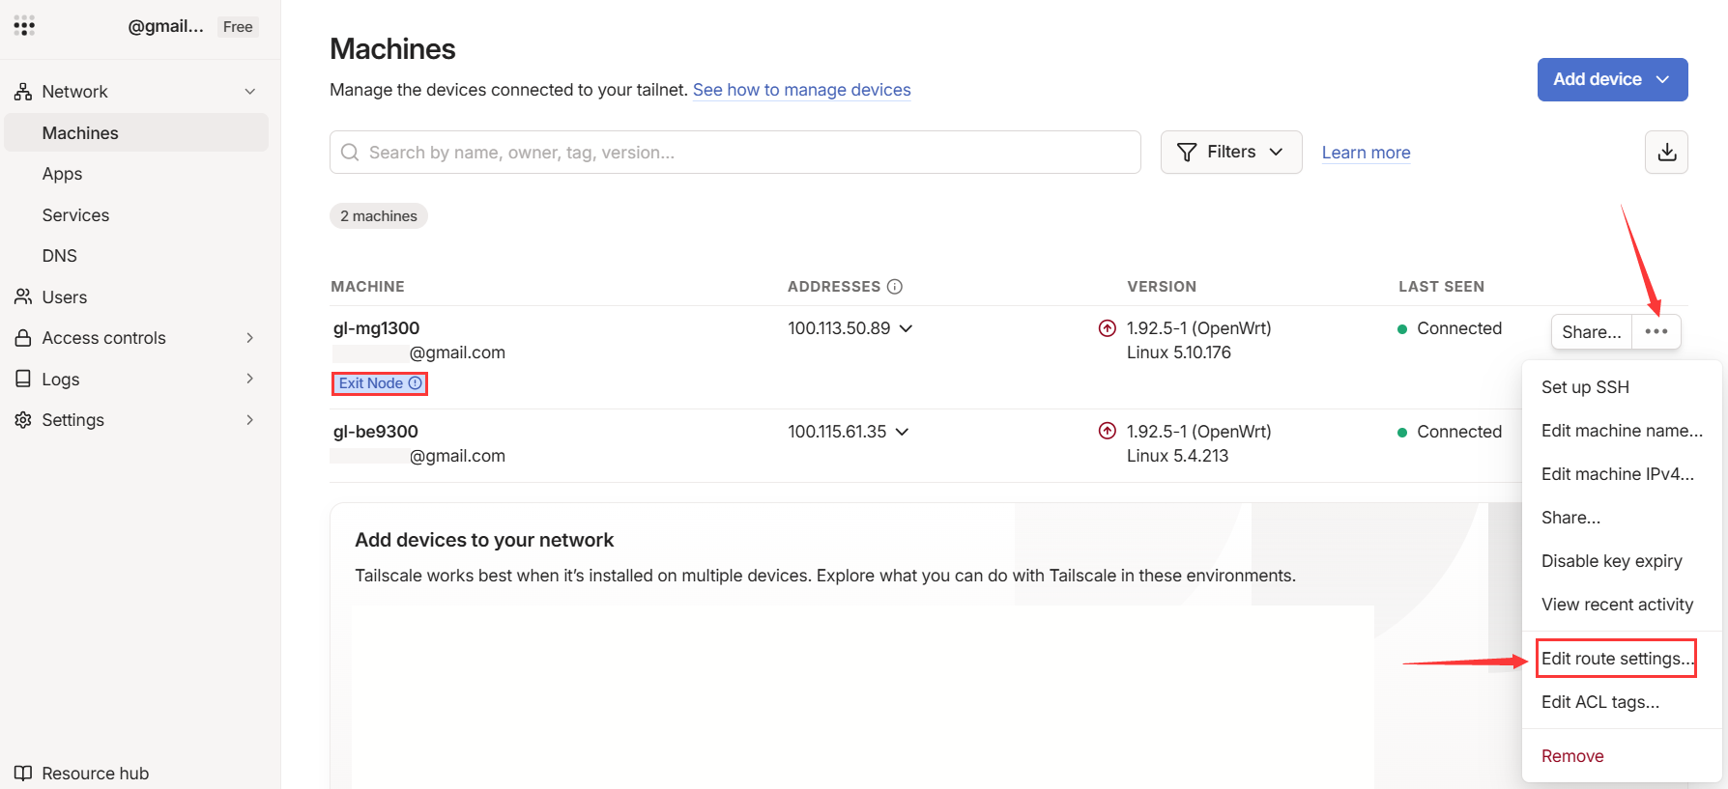
Task: Open the three-dot menu for gl-mg1300
Action: pos(1656,331)
